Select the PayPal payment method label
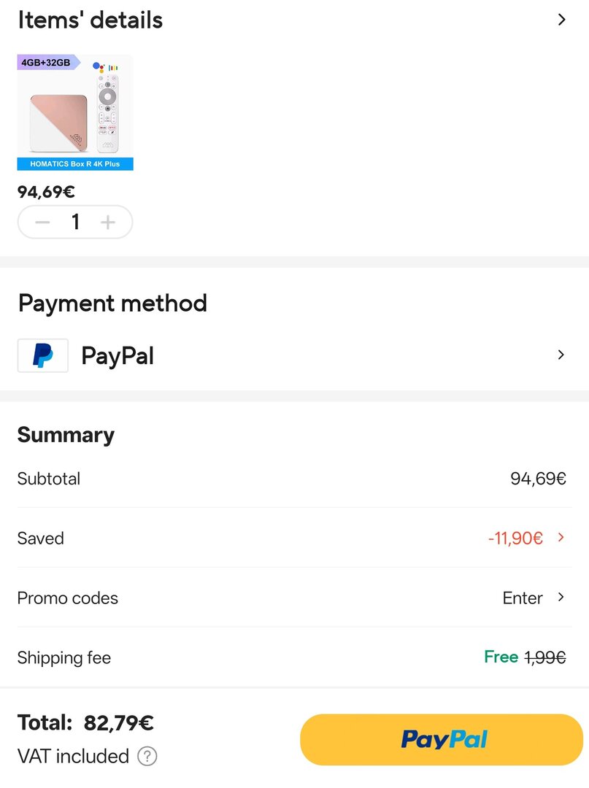589x788 pixels. (x=118, y=356)
